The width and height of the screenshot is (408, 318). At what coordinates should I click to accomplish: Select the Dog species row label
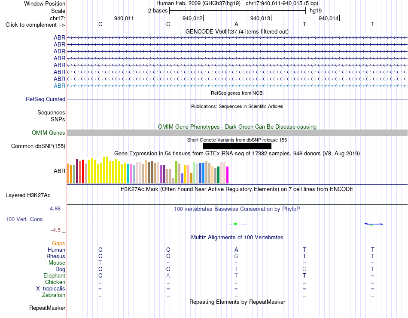pyautogui.click(x=61, y=269)
